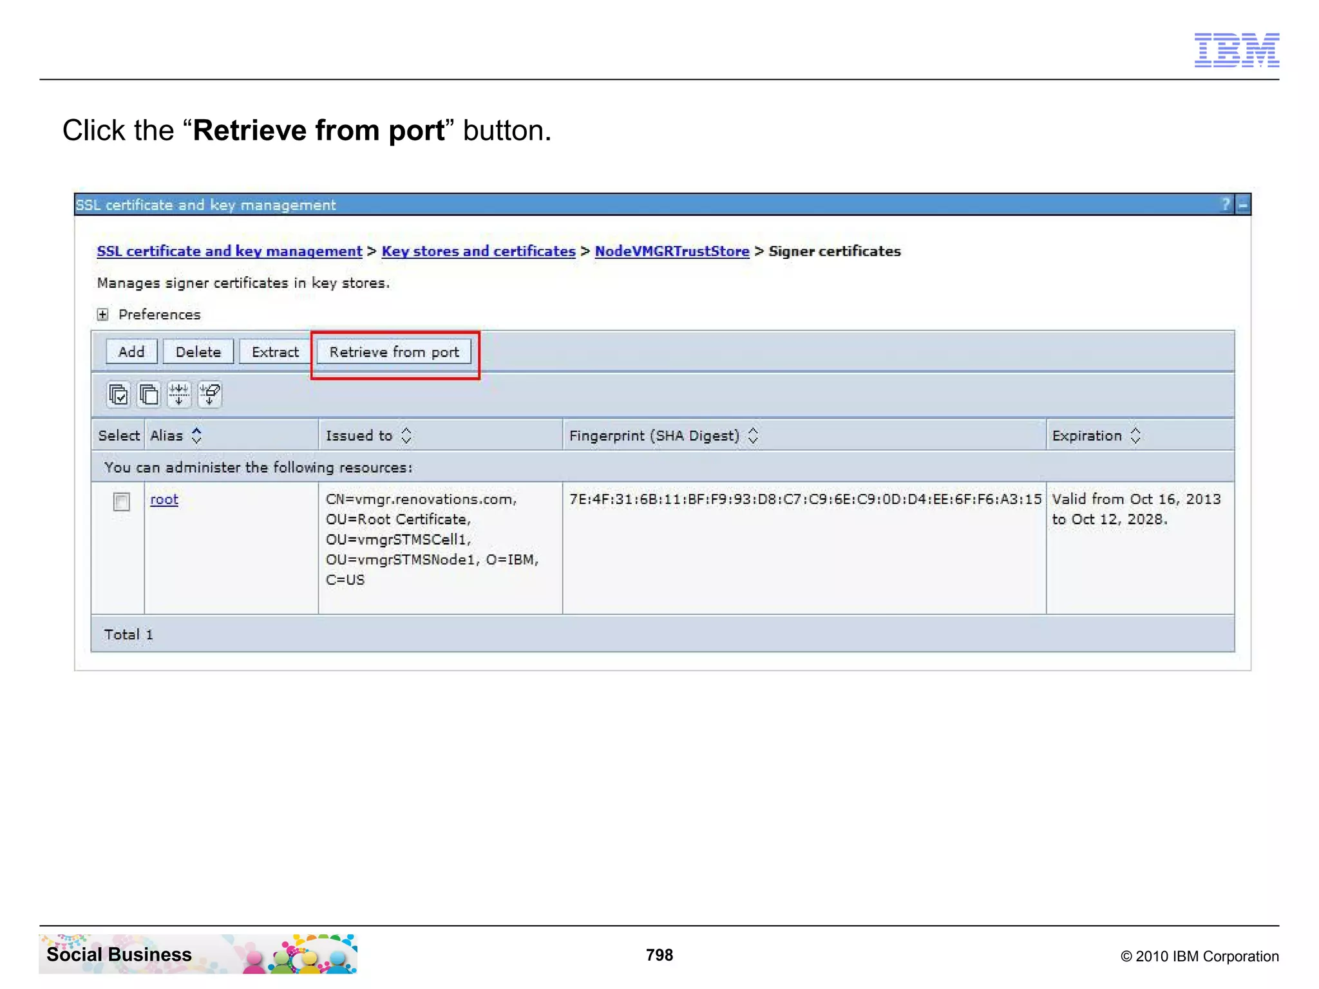Click the Deselect All items icon

[149, 394]
